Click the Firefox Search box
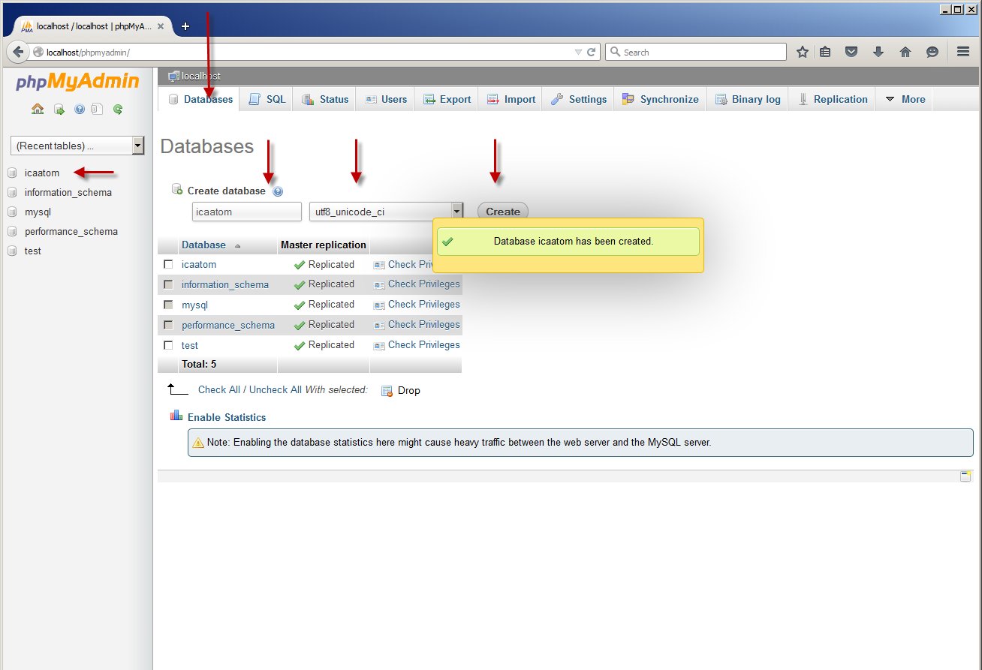 696,52
